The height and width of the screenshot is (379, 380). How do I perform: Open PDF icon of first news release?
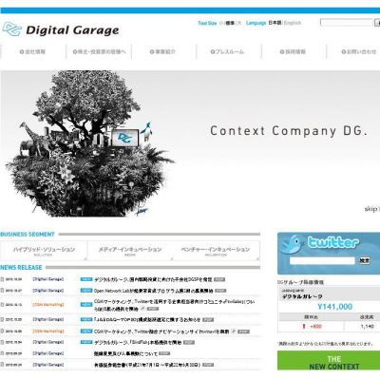coord(219,279)
